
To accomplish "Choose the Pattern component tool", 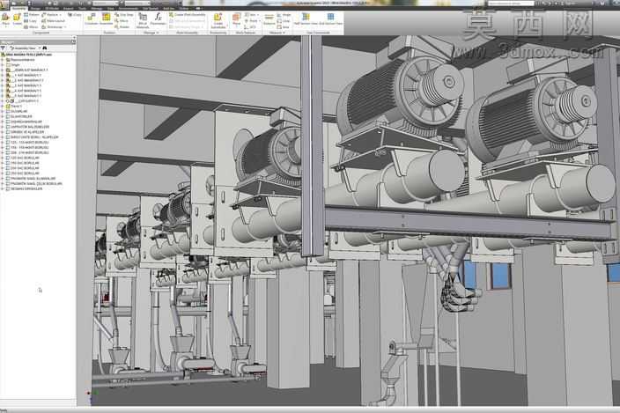I will coord(31,15).
